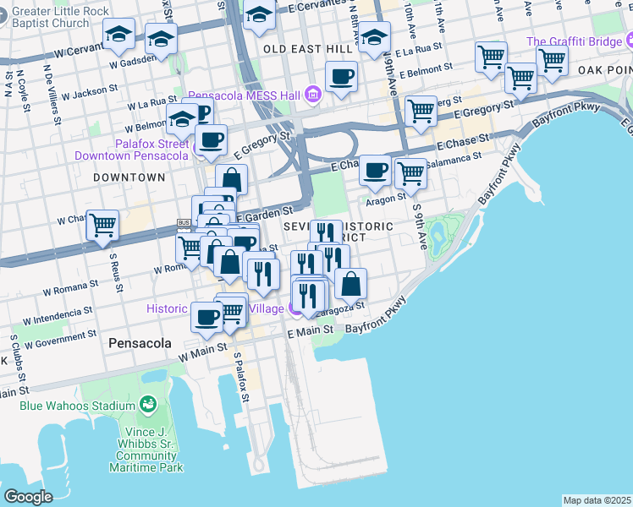633x507 pixels.
Task: Click the Pensacola MESS Hall label
Action: [245, 95]
